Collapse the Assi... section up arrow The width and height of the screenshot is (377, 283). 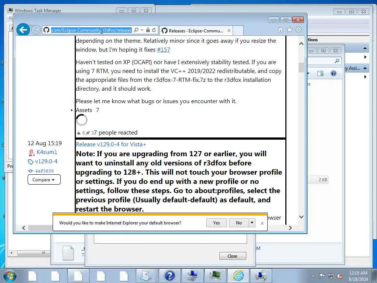tap(365, 68)
